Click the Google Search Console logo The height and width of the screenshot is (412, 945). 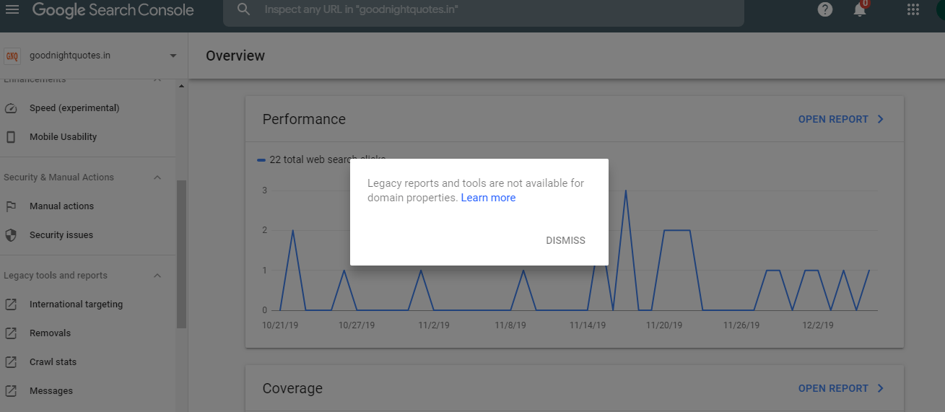tap(113, 10)
